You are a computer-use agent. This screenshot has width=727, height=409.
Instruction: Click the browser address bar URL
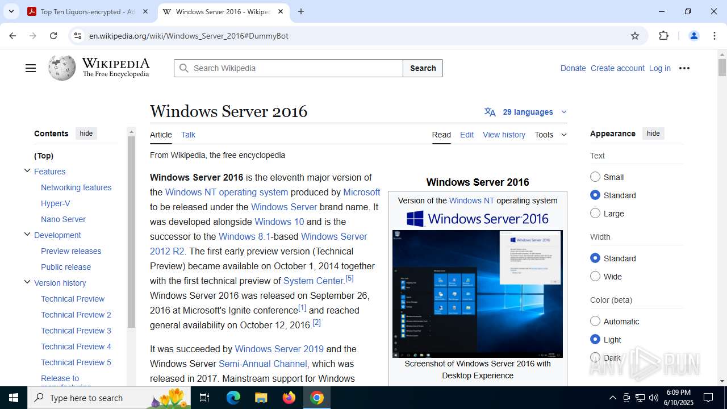tap(189, 36)
